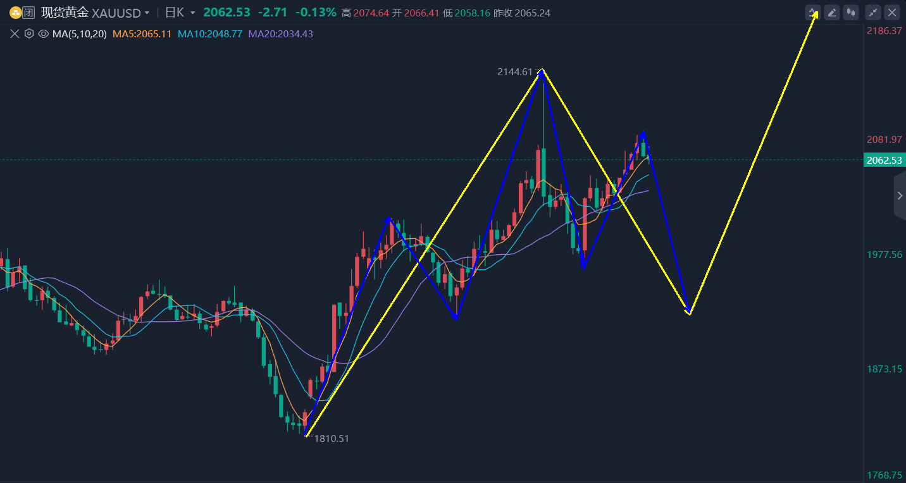
Task: Click the 2081.97 price axis label
Action: click(884, 139)
